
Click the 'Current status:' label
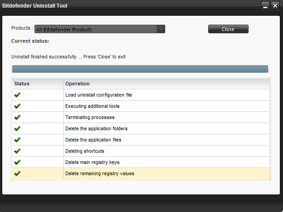[30, 41]
